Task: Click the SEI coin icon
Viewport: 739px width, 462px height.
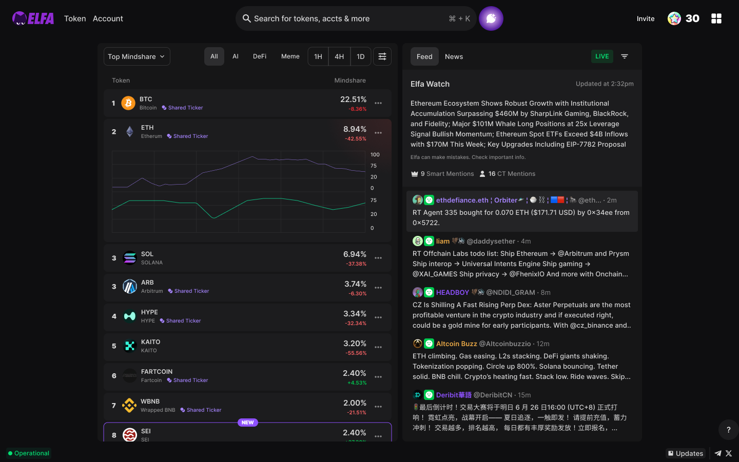Action: coord(130,435)
